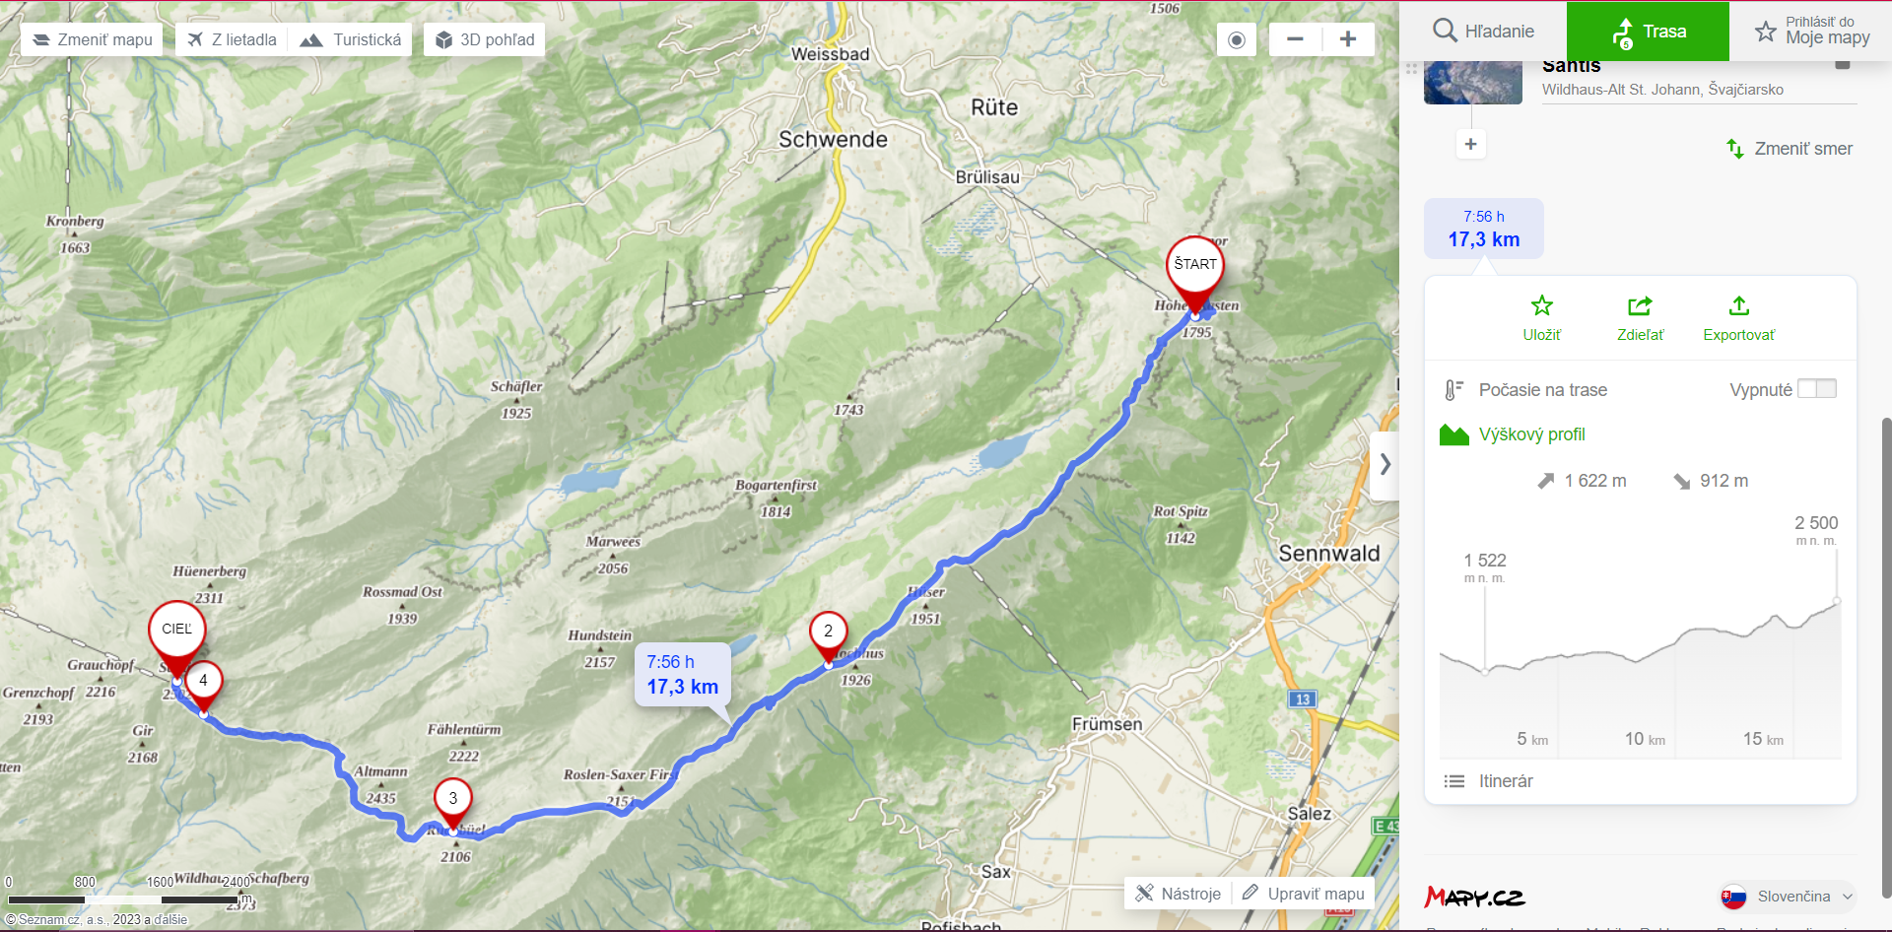1892x932 pixels.
Task: Export route via Exportovať icon
Action: click(x=1738, y=318)
